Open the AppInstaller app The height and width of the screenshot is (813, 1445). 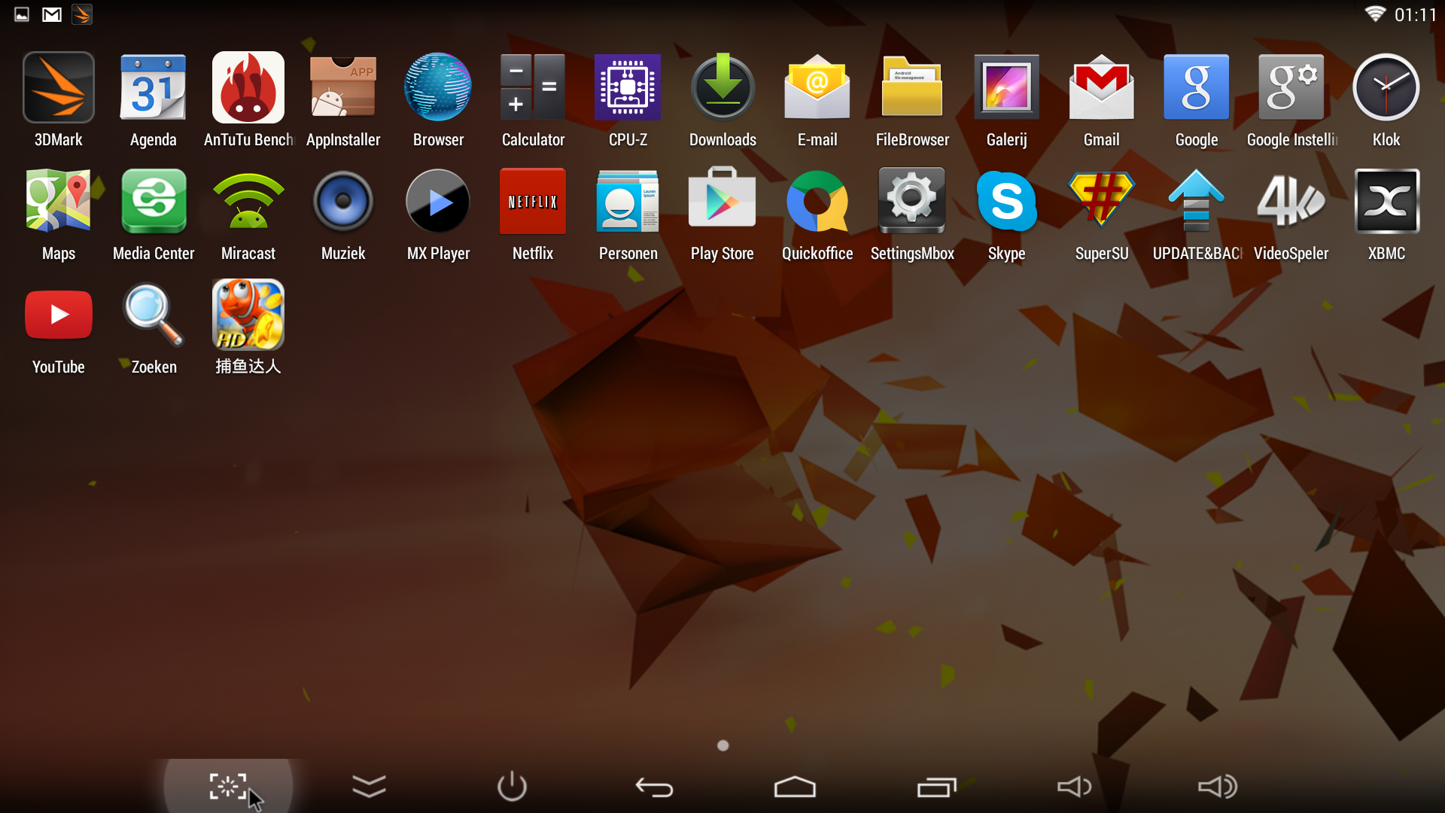[343, 87]
